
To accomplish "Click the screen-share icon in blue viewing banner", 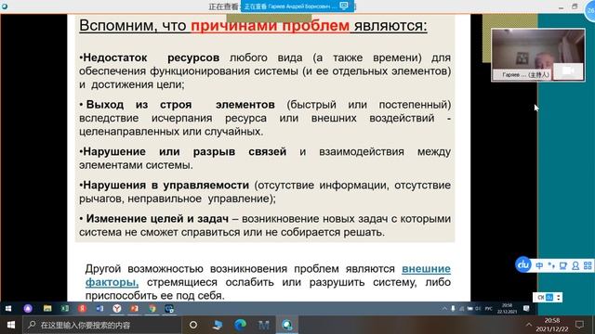I will point(344,6).
